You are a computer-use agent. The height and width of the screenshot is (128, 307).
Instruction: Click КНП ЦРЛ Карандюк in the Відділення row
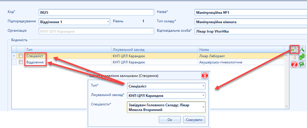click(154, 62)
